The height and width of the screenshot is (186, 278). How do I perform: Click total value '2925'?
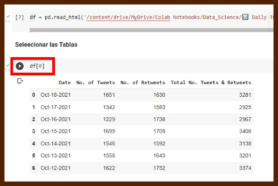[245, 107]
